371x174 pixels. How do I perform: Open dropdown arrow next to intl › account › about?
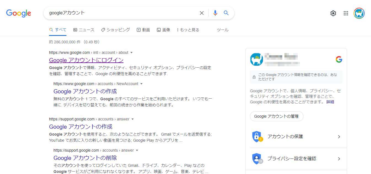[x=131, y=52]
